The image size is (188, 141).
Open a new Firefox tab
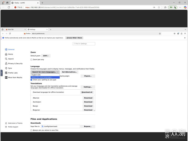tap(51, 29)
